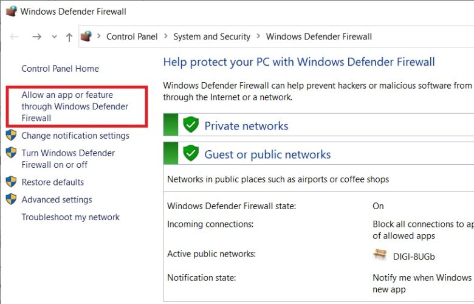This screenshot has height=304, width=474.
Task: Click the Back navigation arrow
Action: [14, 37]
